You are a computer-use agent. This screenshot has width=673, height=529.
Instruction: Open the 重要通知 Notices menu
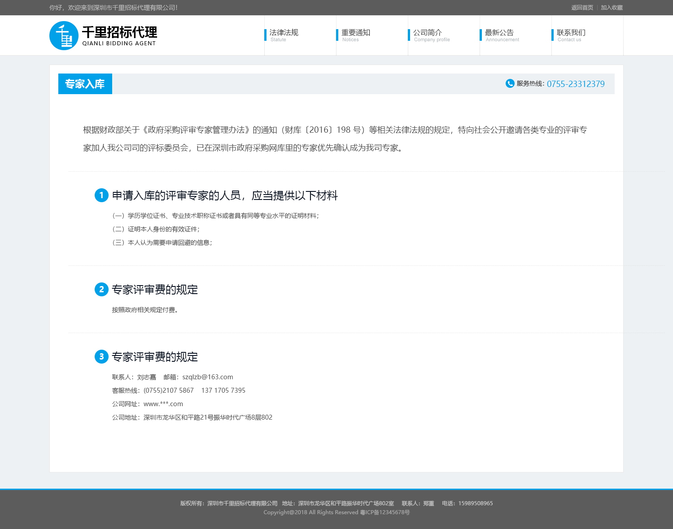[x=356, y=33]
